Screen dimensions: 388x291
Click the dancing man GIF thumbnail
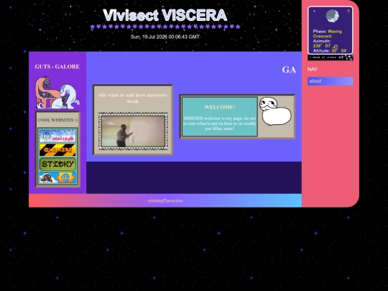tap(133, 131)
